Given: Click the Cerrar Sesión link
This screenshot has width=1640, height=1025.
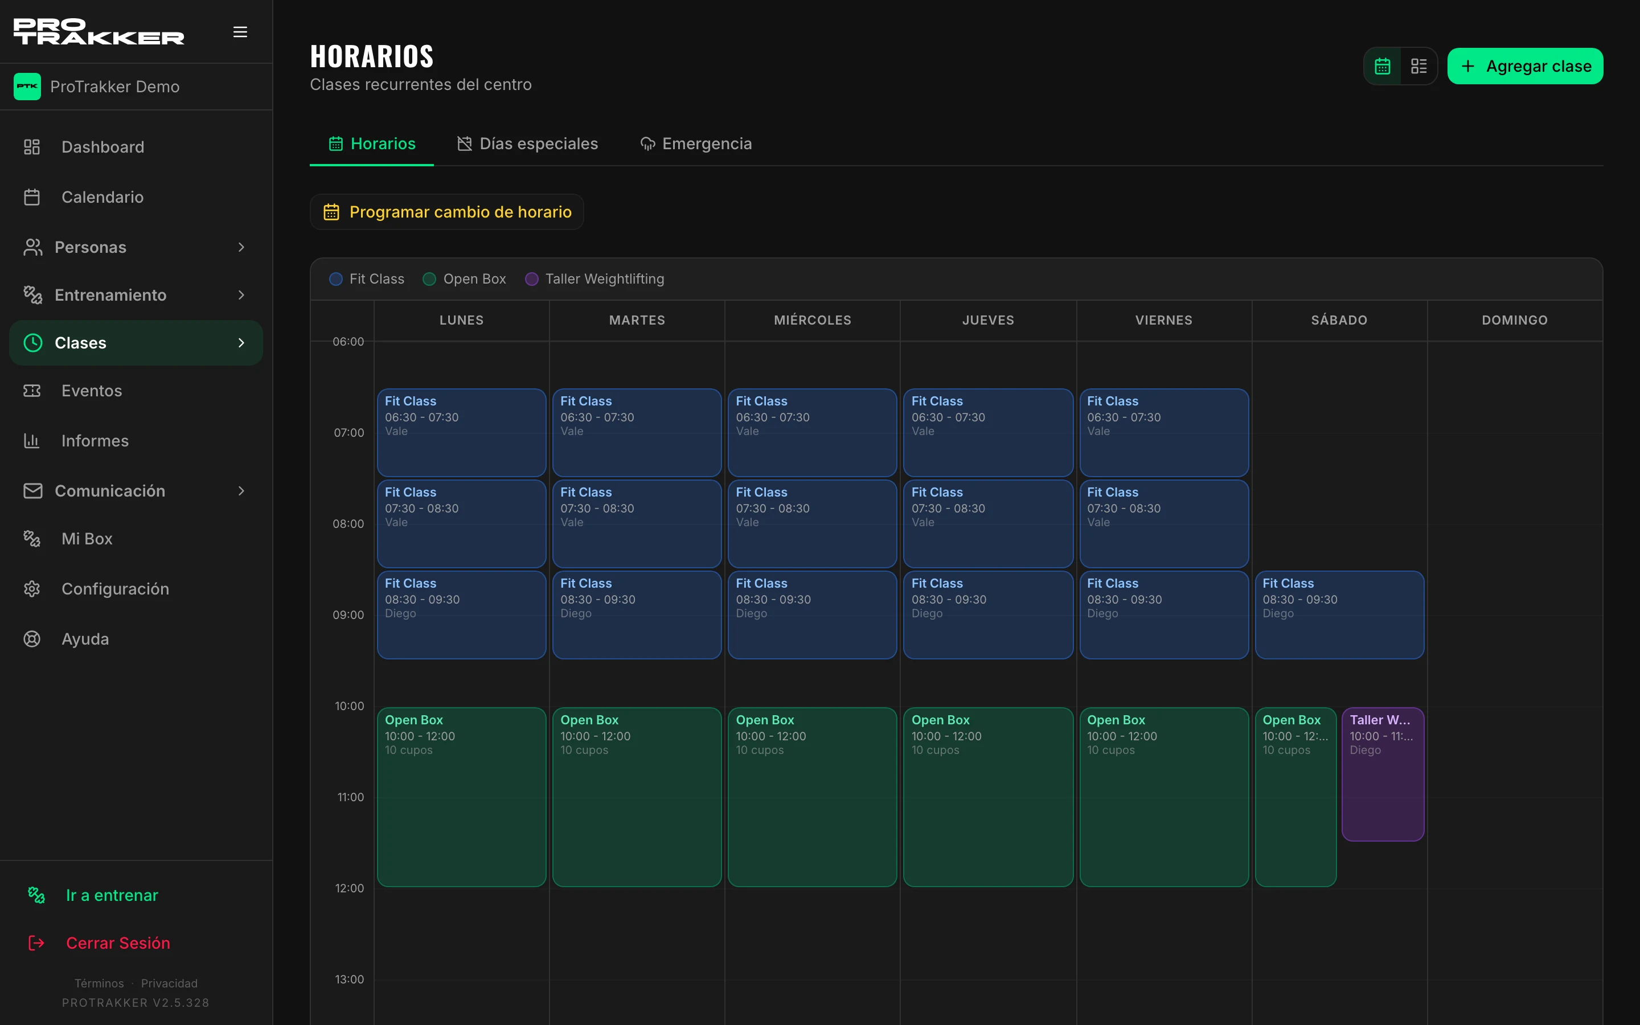Looking at the screenshot, I should (118, 943).
